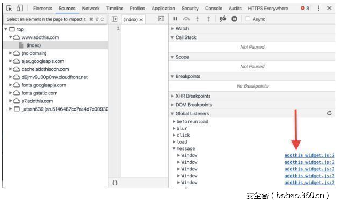Click the step over function icon
Image resolution: width=337 pixels, height=205 pixels.
pyautogui.click(x=186, y=19)
